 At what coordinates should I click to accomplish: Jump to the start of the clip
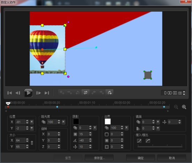[9, 93]
